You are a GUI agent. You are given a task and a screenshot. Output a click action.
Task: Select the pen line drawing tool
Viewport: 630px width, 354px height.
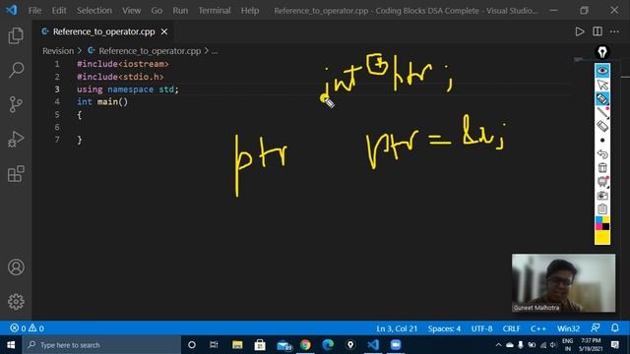[x=601, y=113]
